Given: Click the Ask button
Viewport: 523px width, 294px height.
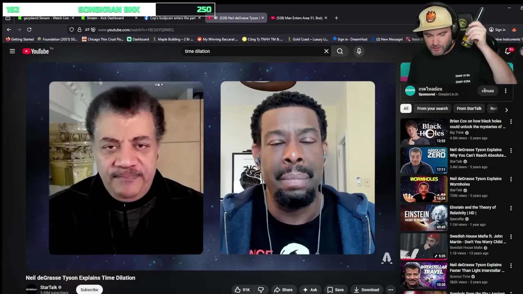Looking at the screenshot, I should (309, 290).
